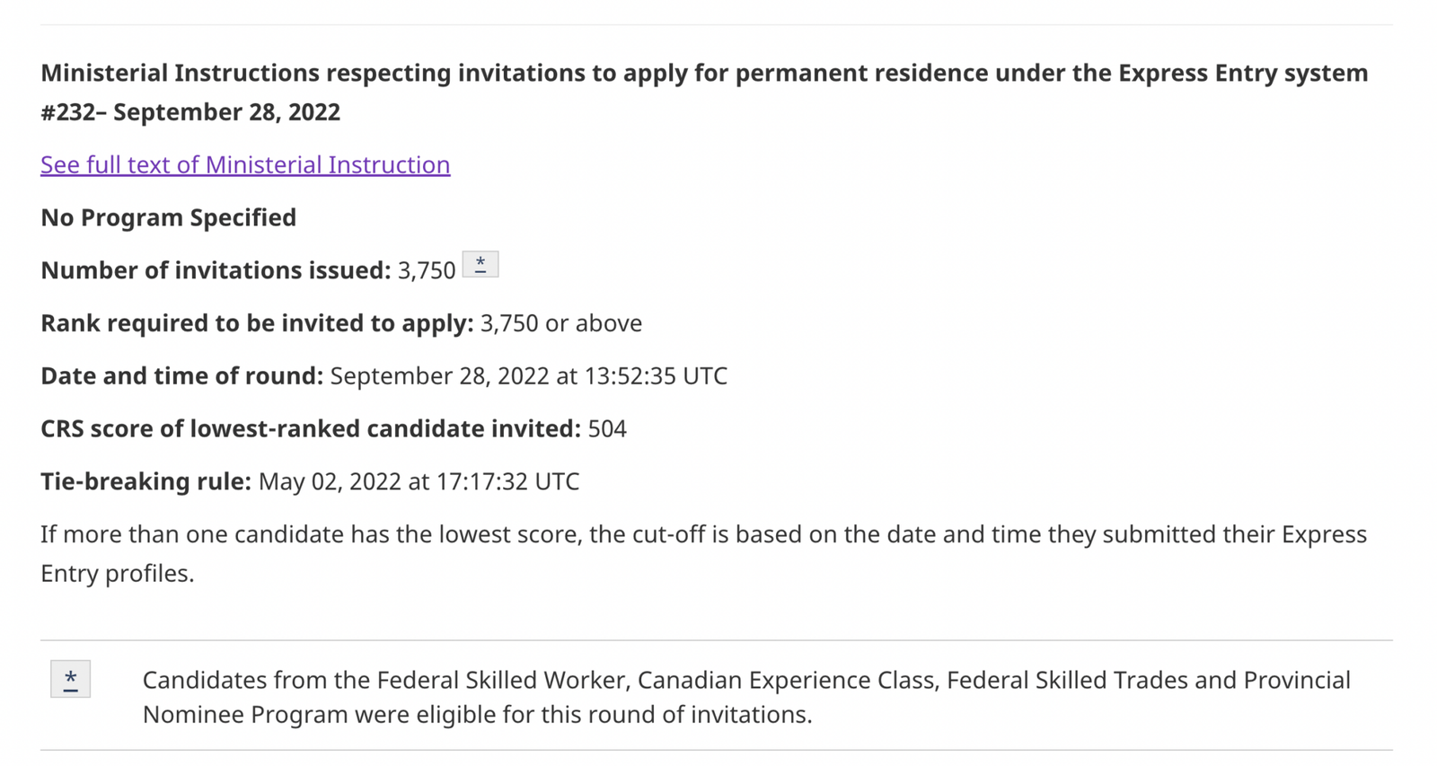This screenshot has width=1437, height=766.
Task: Click the CRS score value 504
Action: click(607, 428)
